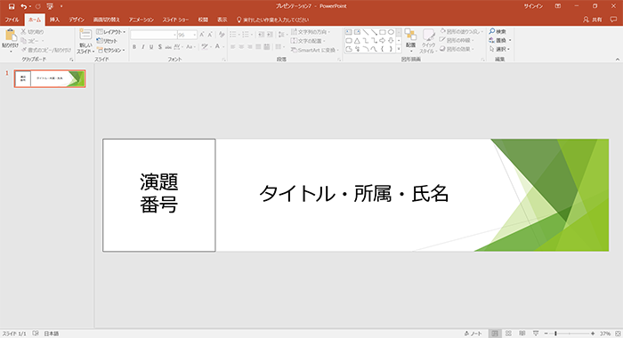
Task: Select the right arrow shape in gallery
Action: 382,41
